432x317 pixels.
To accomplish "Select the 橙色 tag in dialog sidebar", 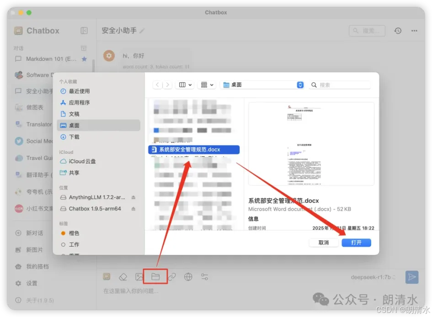I will [99, 233].
